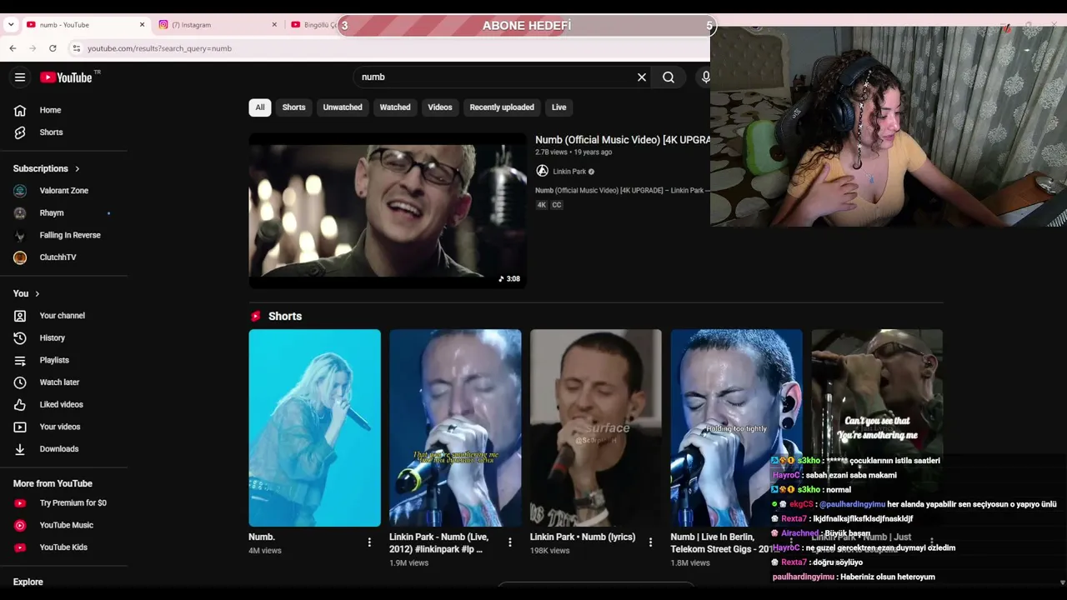Click the magnifier search button
The width and height of the screenshot is (1067, 600).
coord(669,77)
